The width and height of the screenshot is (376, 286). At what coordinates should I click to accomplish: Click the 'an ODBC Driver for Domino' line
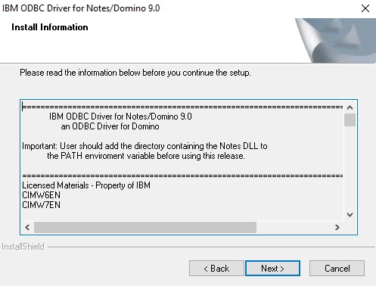point(110,126)
